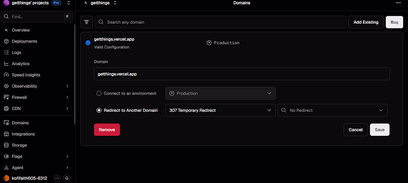This screenshot has height=183, width=408.
Task: Select Redirect to Another Domain radio
Action: (99, 110)
